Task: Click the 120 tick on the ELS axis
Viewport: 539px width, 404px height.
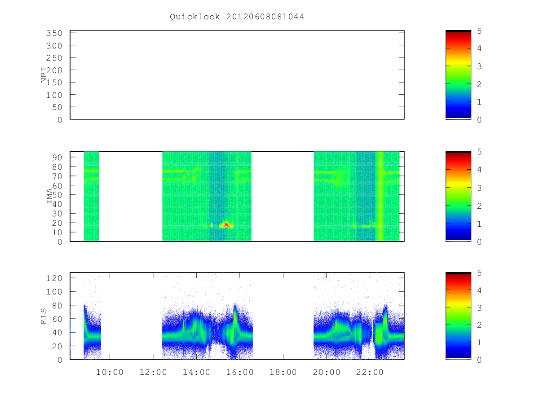Action: pos(54,278)
